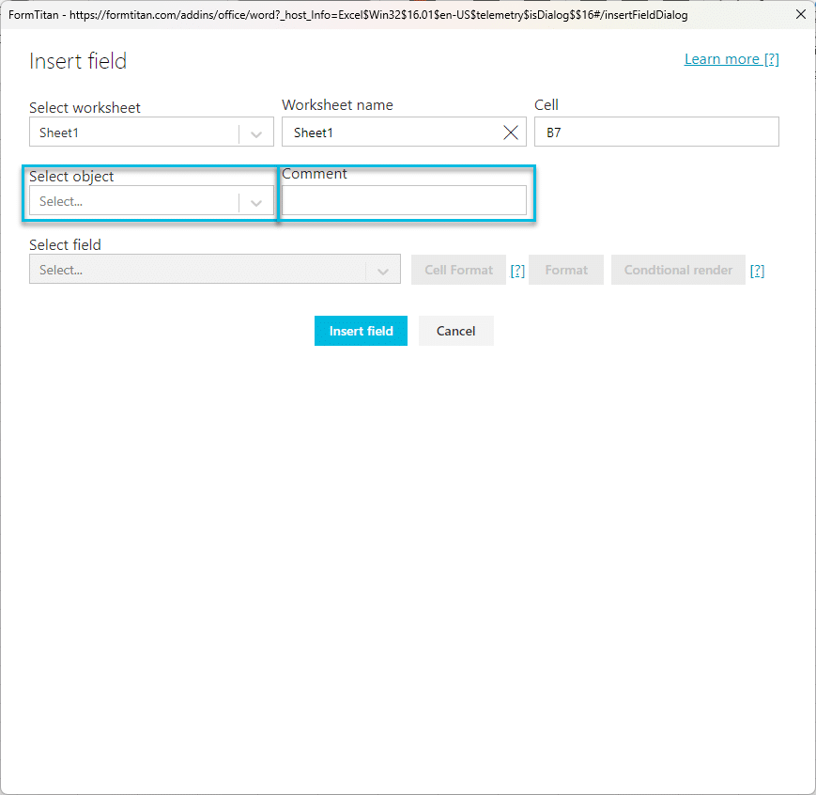The width and height of the screenshot is (816, 795).
Task: Click the Worksheet name text field
Action: (390, 132)
